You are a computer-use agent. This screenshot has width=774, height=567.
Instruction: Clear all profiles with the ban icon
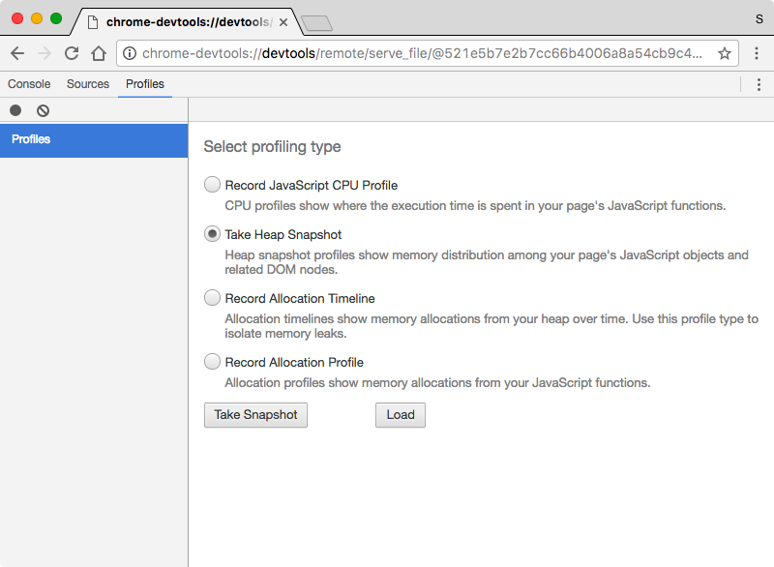pyautogui.click(x=43, y=110)
